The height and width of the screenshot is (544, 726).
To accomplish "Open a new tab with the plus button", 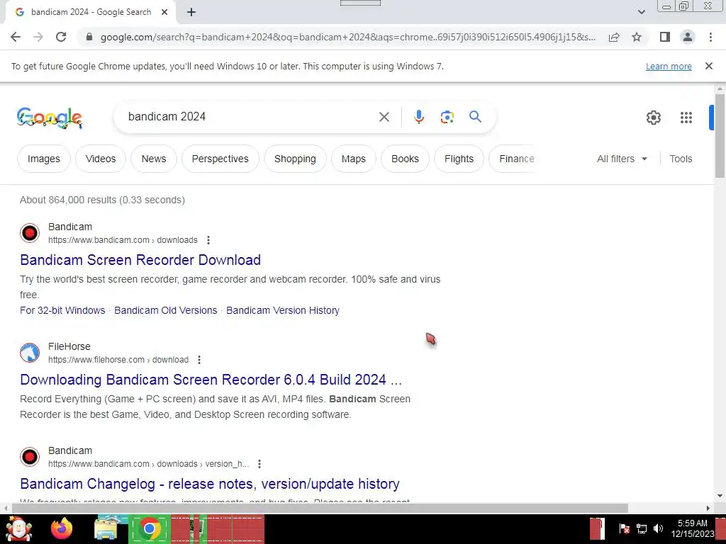I will pos(191,12).
